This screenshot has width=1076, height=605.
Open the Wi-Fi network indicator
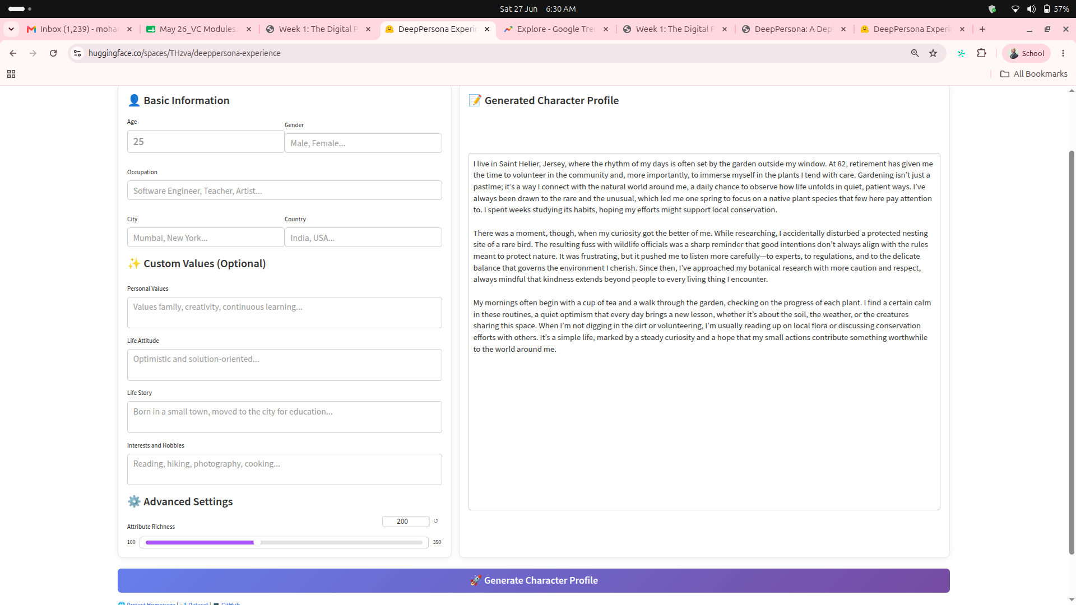(x=1015, y=9)
